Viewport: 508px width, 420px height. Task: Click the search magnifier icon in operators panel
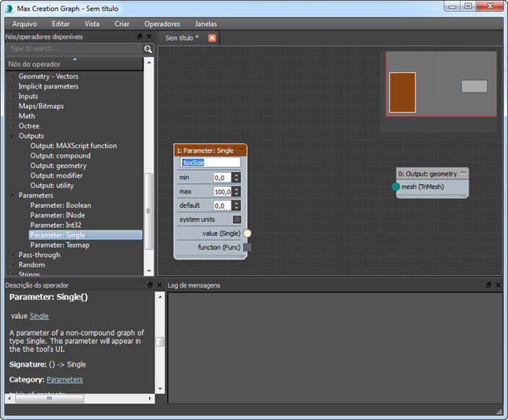(148, 49)
